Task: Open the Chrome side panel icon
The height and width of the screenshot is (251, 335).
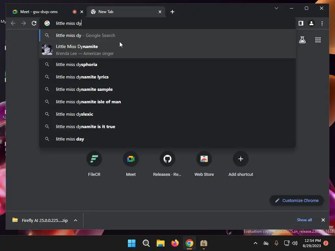Action: click(301, 23)
